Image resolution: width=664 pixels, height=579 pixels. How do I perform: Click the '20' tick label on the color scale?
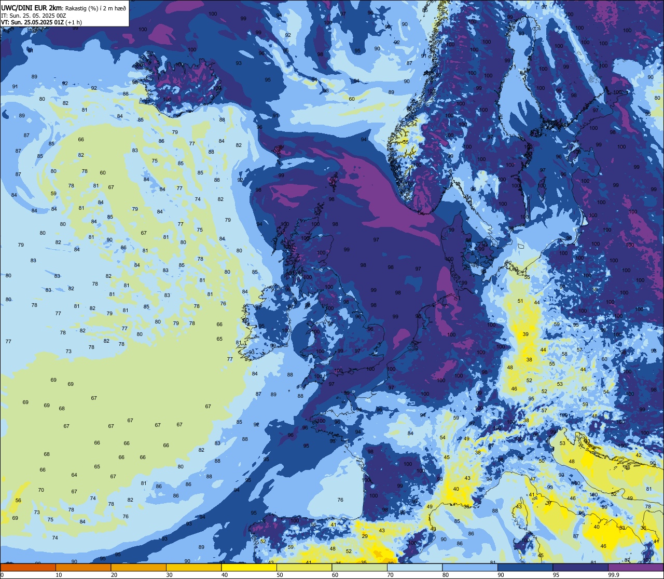point(114,575)
